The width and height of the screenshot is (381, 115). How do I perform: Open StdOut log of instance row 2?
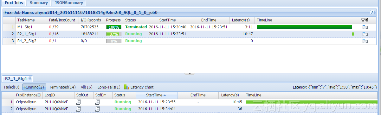(x=79, y=109)
